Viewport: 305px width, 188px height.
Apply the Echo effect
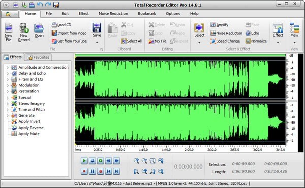[252, 33]
